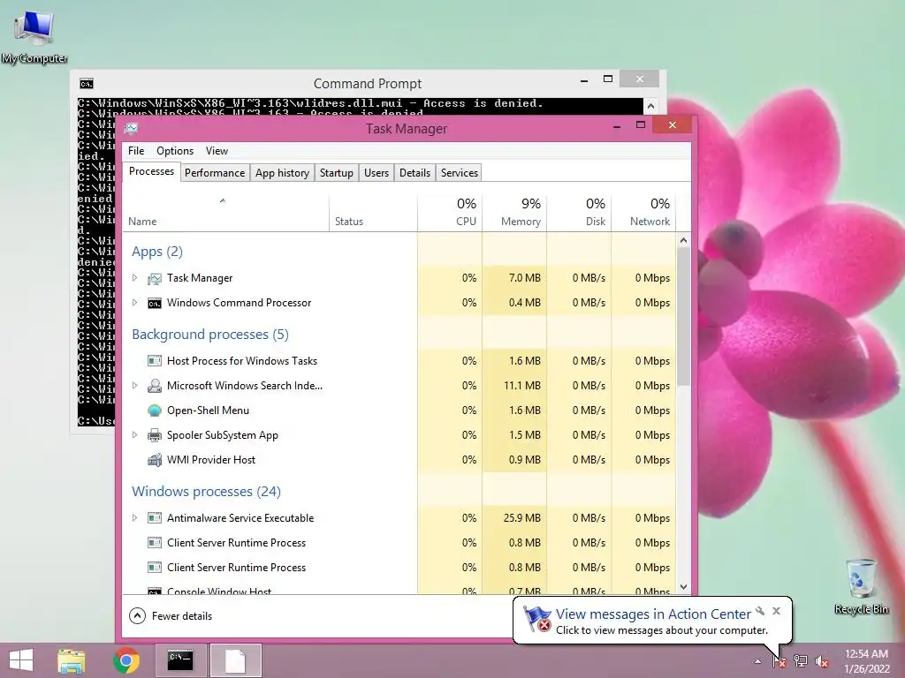Click the 25.9 MB memory value
The width and height of the screenshot is (905, 678).
521,517
